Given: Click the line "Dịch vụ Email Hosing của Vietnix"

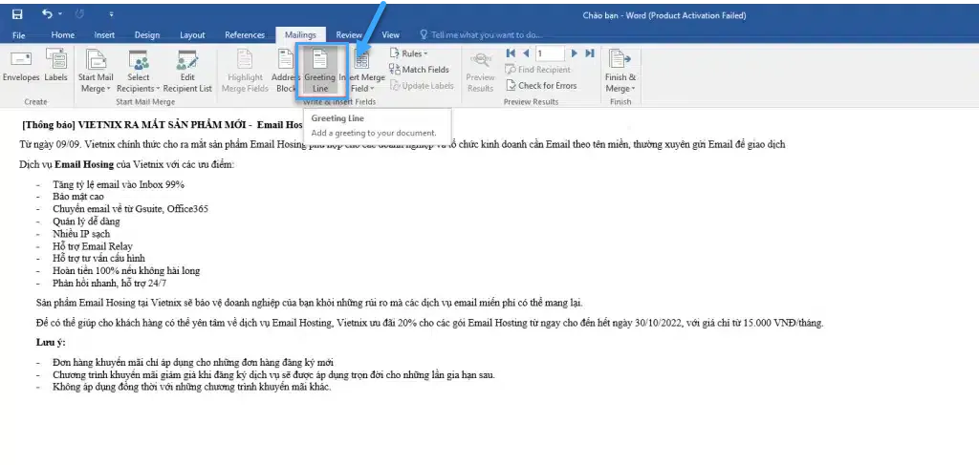Looking at the screenshot, I should click(127, 165).
